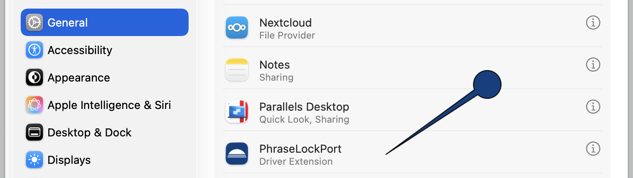633x178 pixels.
Task: Click the Displays sun icon
Action: [x=34, y=160]
